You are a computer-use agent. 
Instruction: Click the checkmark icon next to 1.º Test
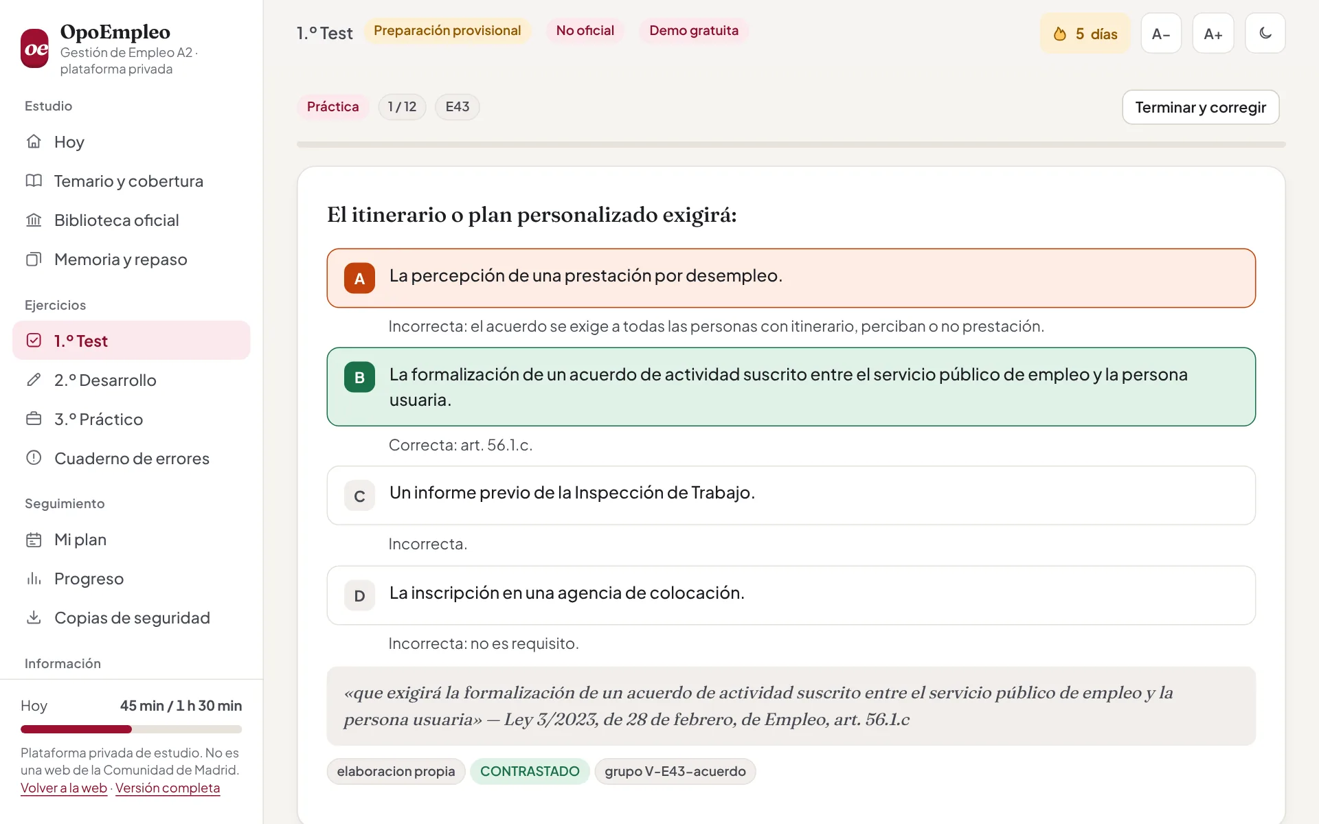(34, 341)
